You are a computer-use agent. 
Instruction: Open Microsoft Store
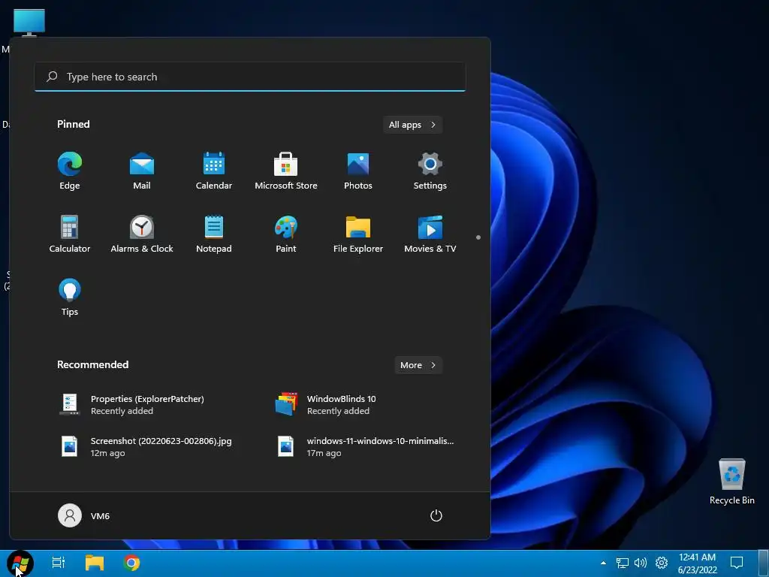tap(286, 171)
